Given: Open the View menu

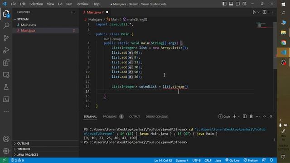Looking at the screenshot, I should 50,4.
